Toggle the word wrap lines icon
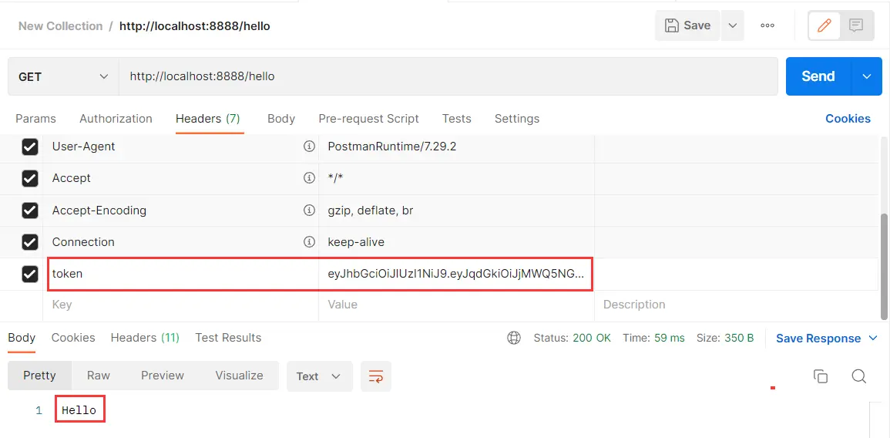This screenshot has width=890, height=438. click(376, 376)
